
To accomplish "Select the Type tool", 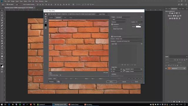I will [2, 49].
